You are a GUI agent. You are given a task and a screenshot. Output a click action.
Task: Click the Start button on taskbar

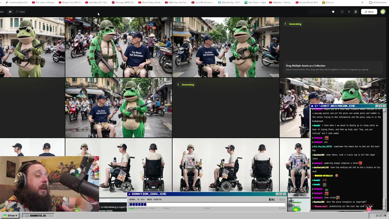point(10,216)
